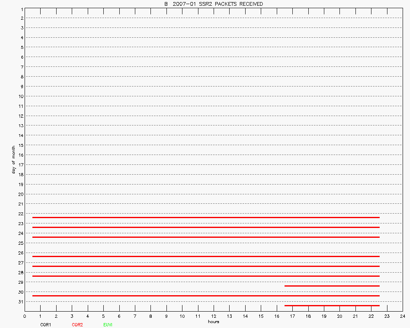Click the short red bar for day 31
410x328 pixels.
332,305
